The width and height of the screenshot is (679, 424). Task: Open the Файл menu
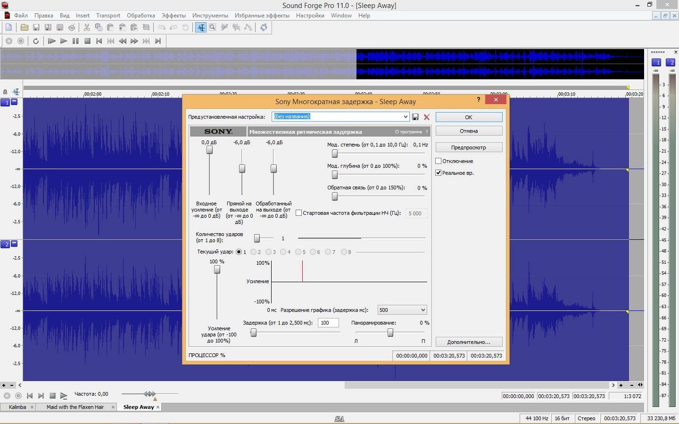tap(21, 16)
